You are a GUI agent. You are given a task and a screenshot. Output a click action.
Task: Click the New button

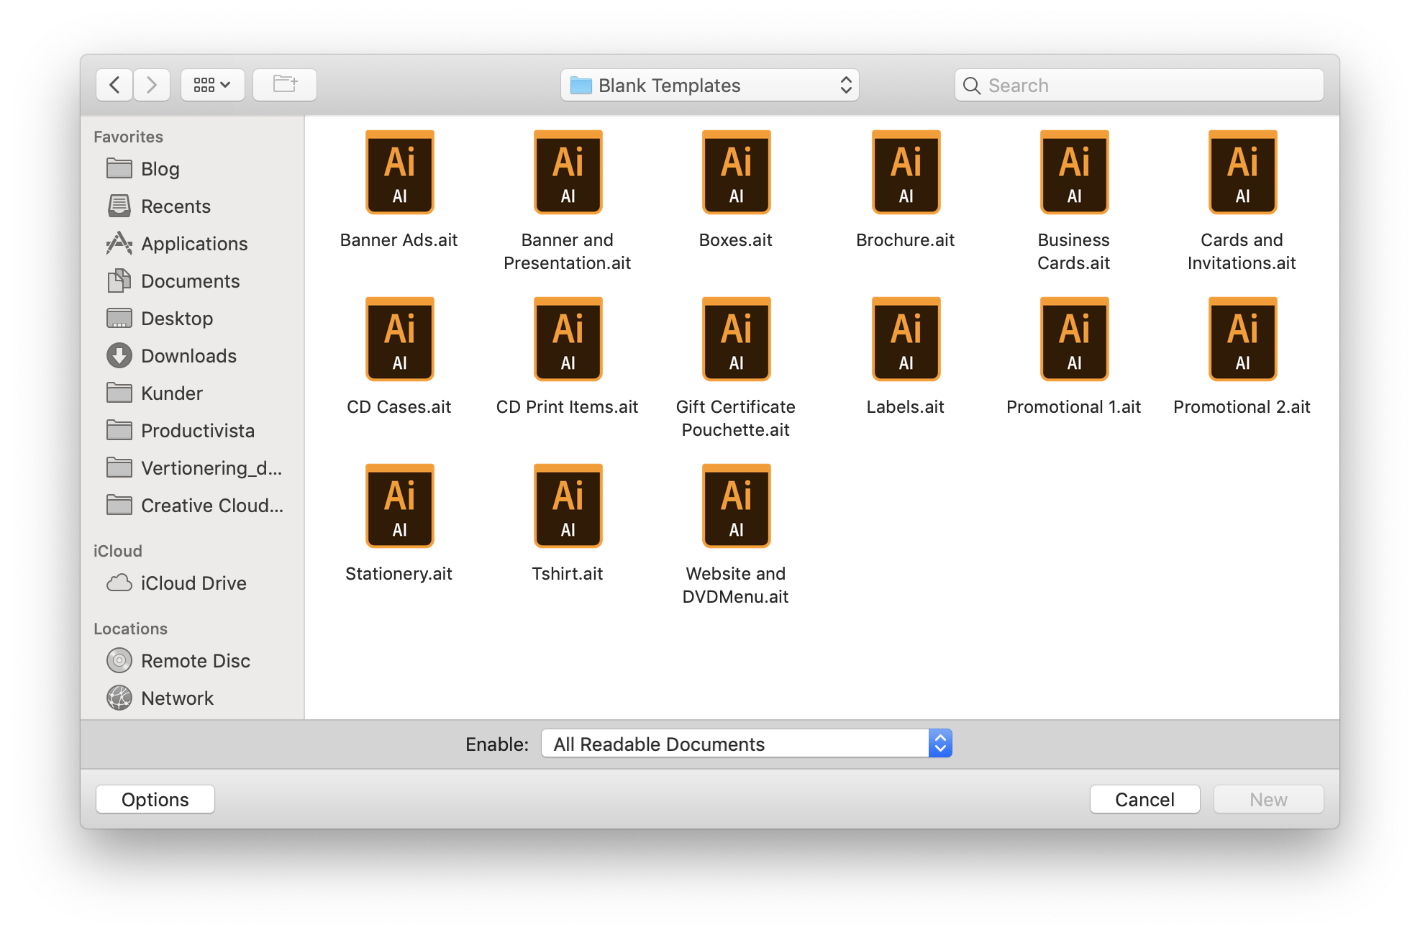1269,800
